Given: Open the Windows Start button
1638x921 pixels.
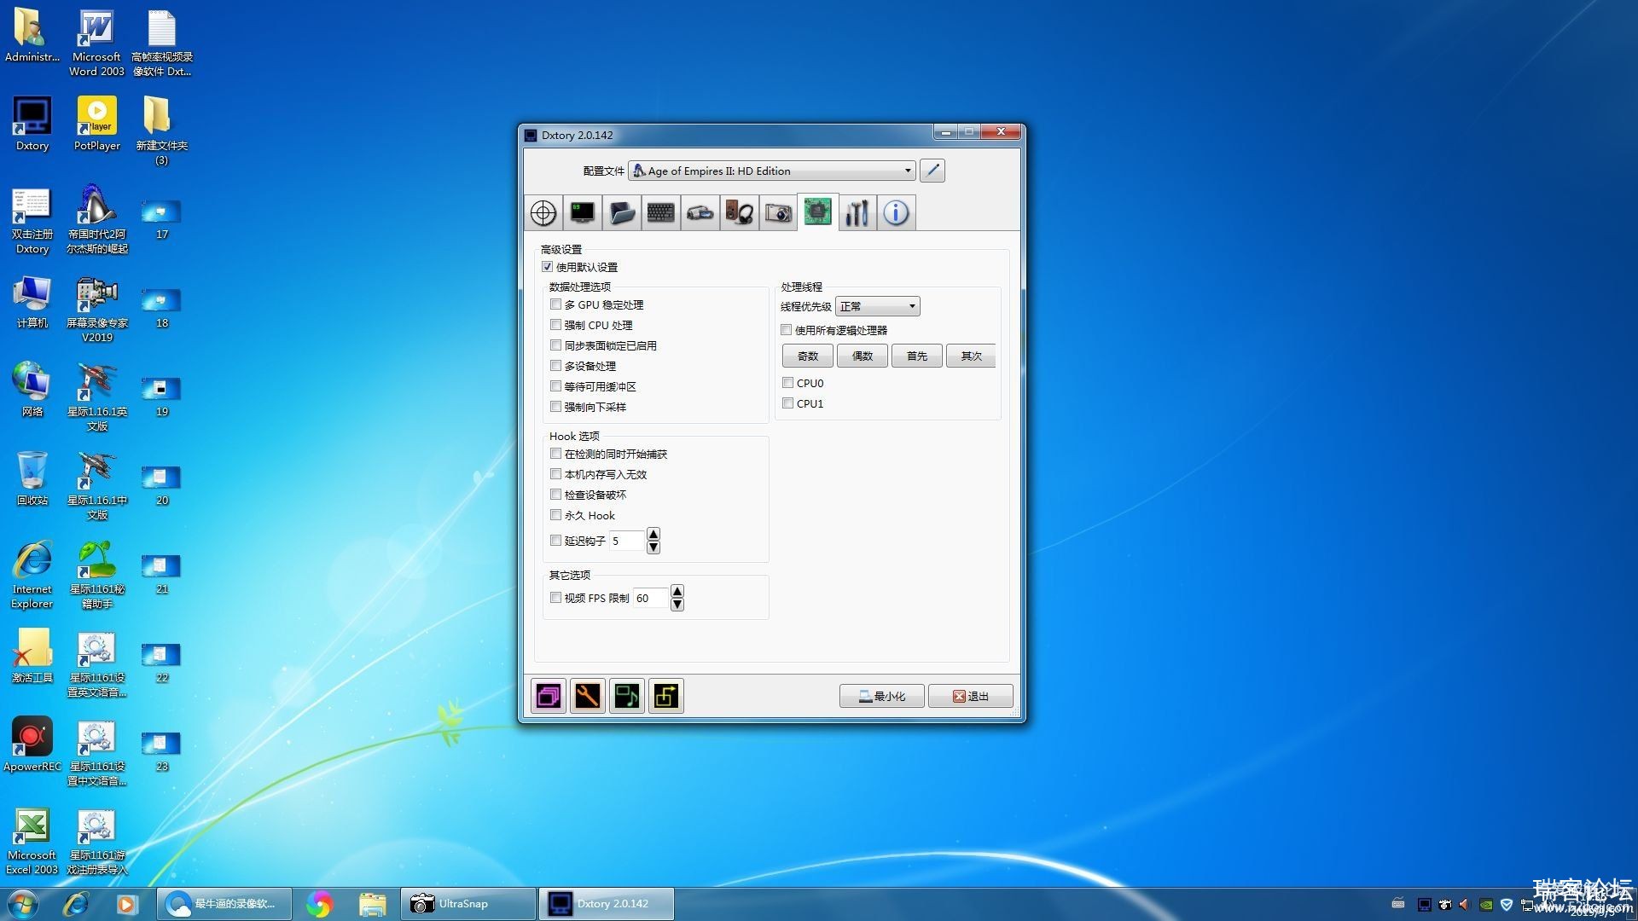Looking at the screenshot, I should pyautogui.click(x=23, y=904).
